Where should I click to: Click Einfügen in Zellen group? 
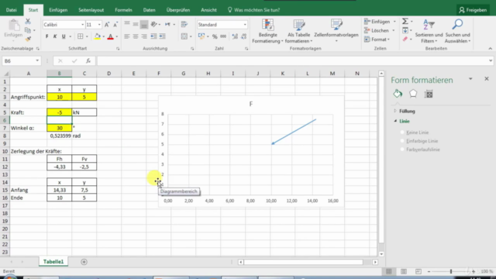click(x=380, y=22)
